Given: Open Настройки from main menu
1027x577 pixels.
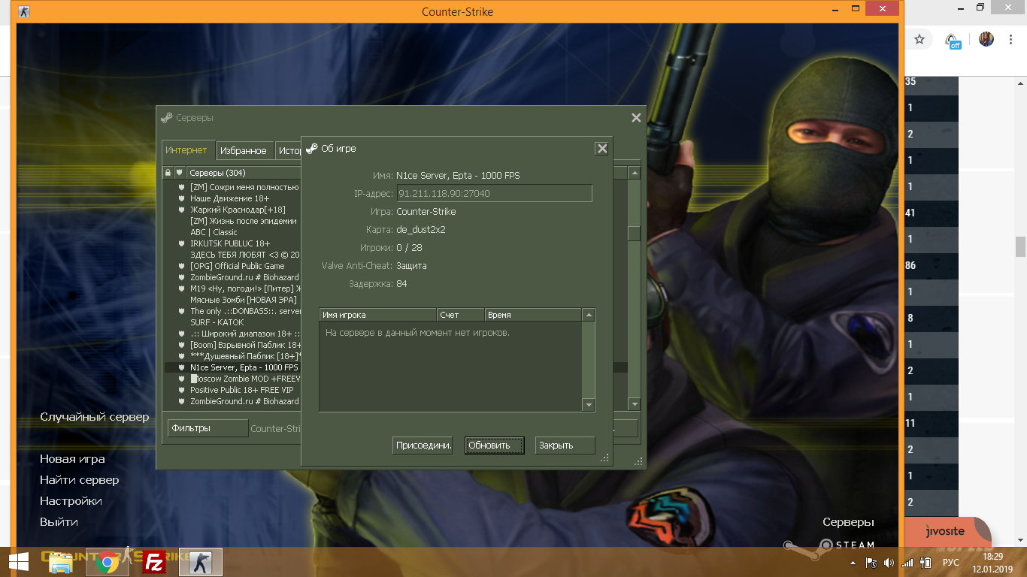Looking at the screenshot, I should tap(71, 501).
